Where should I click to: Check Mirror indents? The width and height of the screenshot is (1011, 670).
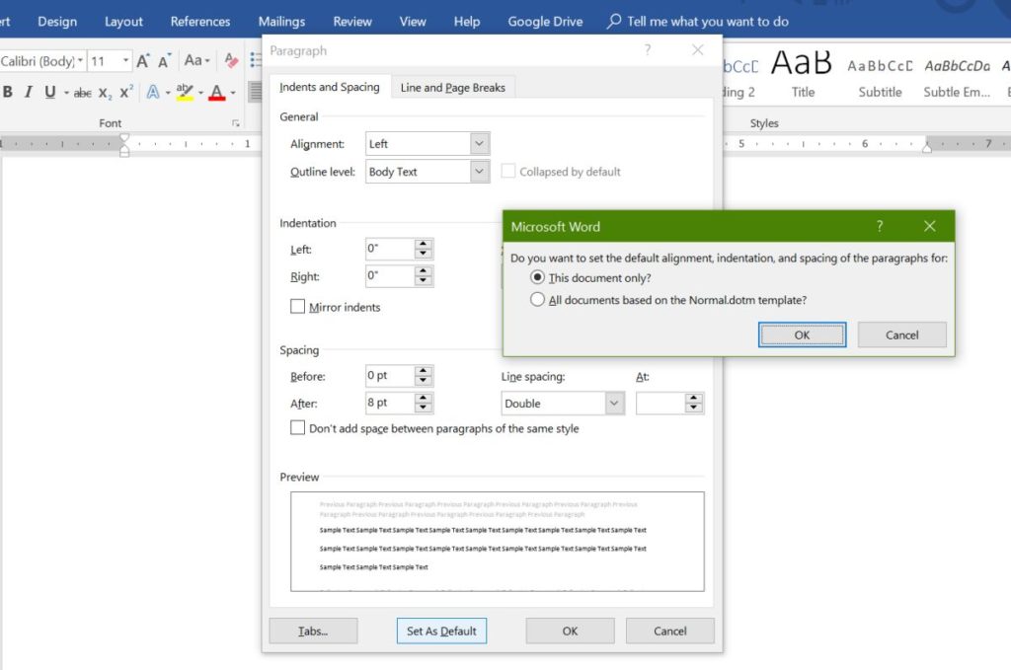297,307
